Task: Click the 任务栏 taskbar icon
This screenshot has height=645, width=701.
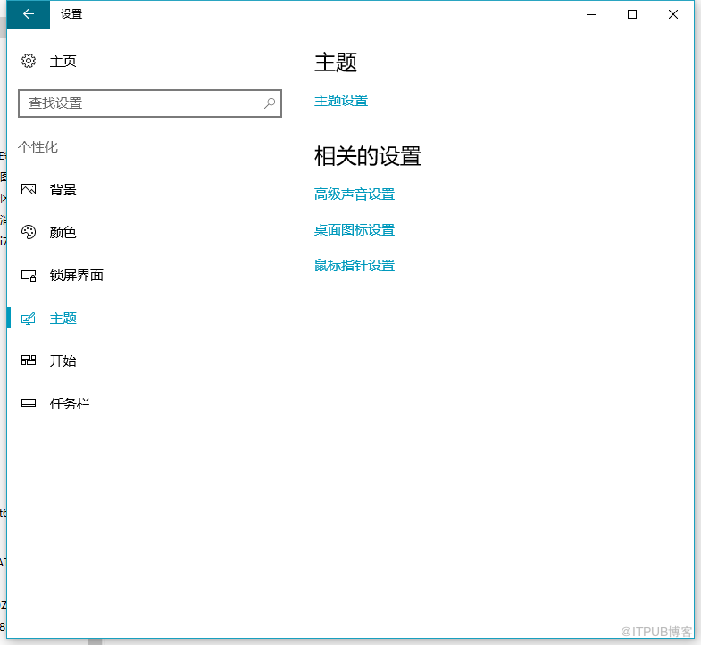Action: click(x=29, y=404)
